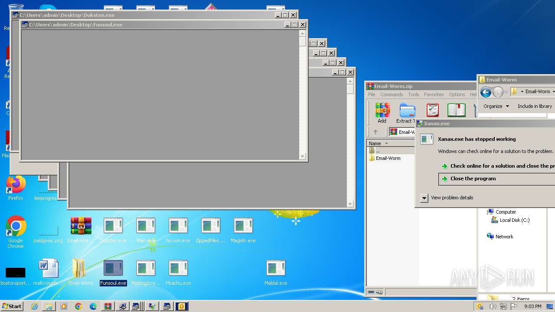Open Windows Media Player from the taskbar
Screen dimensions: 555x312
[64, 306]
